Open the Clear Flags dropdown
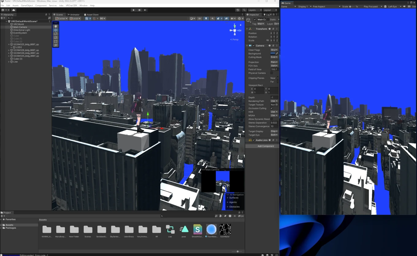Screen dimensions: 417x256 274,50
